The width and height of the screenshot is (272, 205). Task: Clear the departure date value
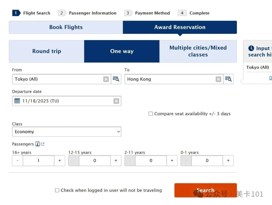tap(116, 101)
